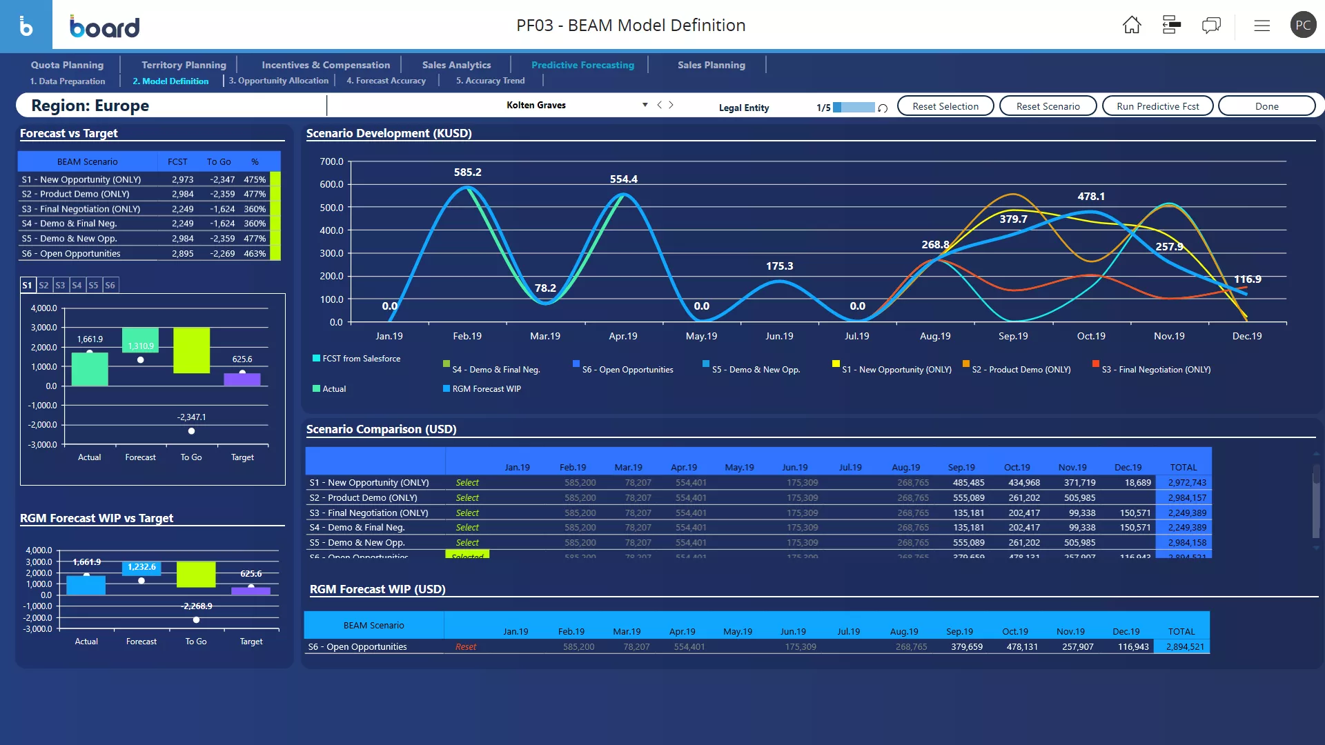Click the forward navigation arrow icon
This screenshot has width=1325, height=745.
click(x=671, y=105)
